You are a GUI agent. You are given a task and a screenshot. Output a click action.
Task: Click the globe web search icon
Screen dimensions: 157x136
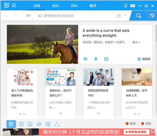coord(152,16)
